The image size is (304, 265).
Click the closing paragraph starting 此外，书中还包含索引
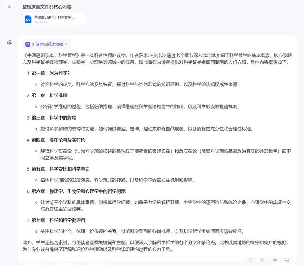tap(156, 246)
